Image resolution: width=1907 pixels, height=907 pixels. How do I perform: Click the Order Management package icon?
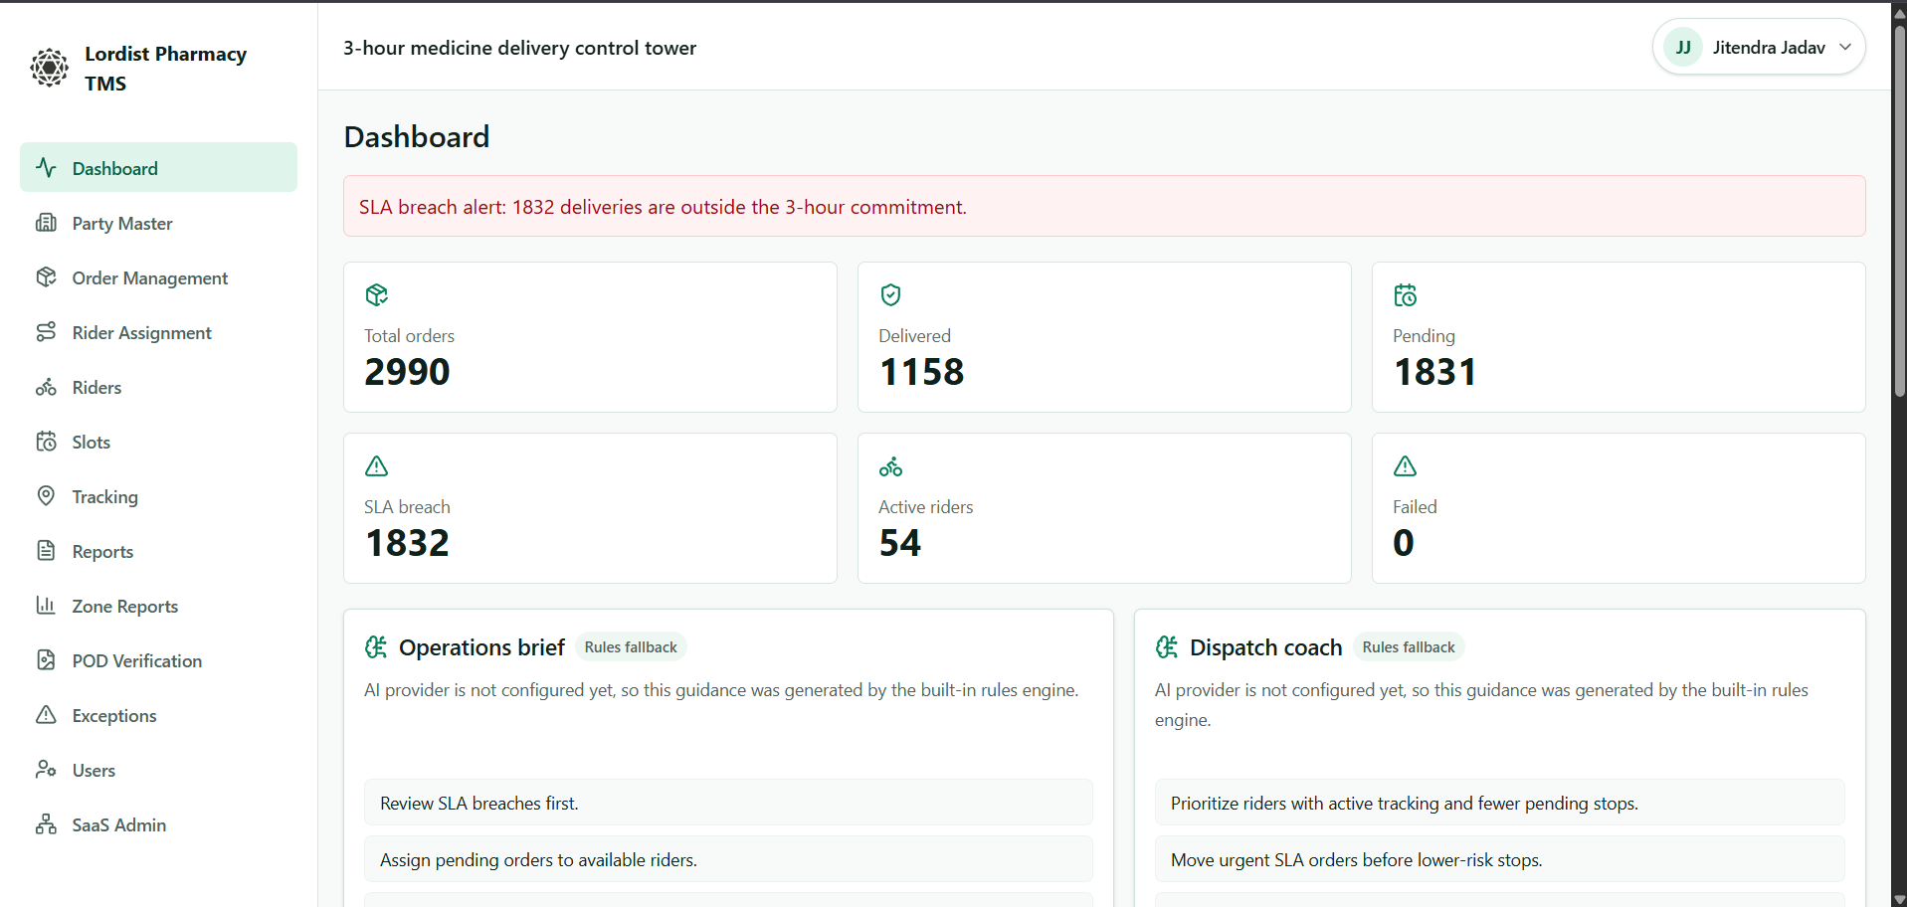pos(46,276)
